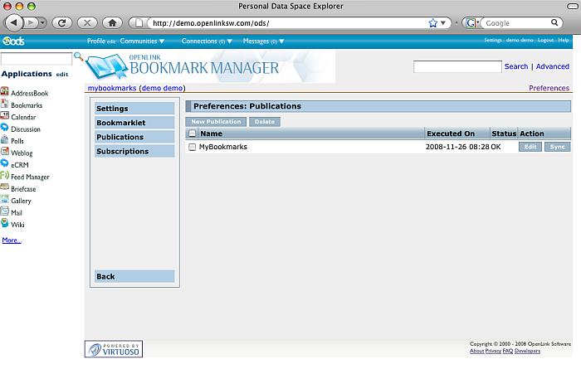Switch to the Bookmarklet preferences section
Image resolution: width=581 pixels, height=369 pixels.
tap(134, 123)
